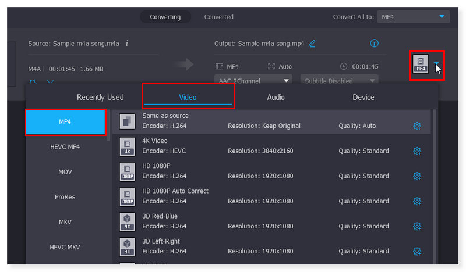This screenshot has height=272, width=466.
Task: Click the pencil icon to rename output
Action: point(312,44)
